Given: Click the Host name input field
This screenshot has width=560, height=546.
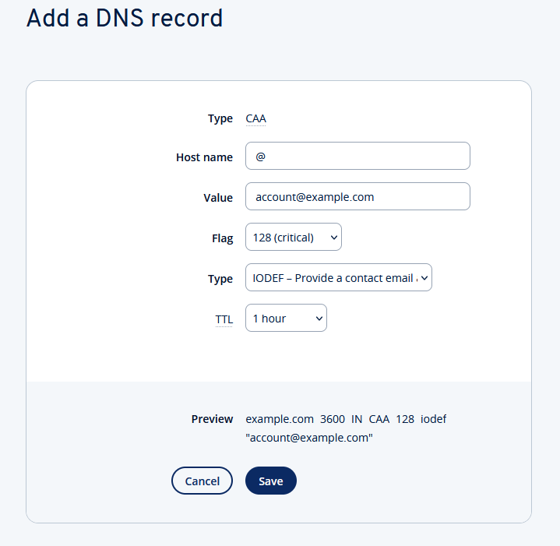Looking at the screenshot, I should (357, 156).
